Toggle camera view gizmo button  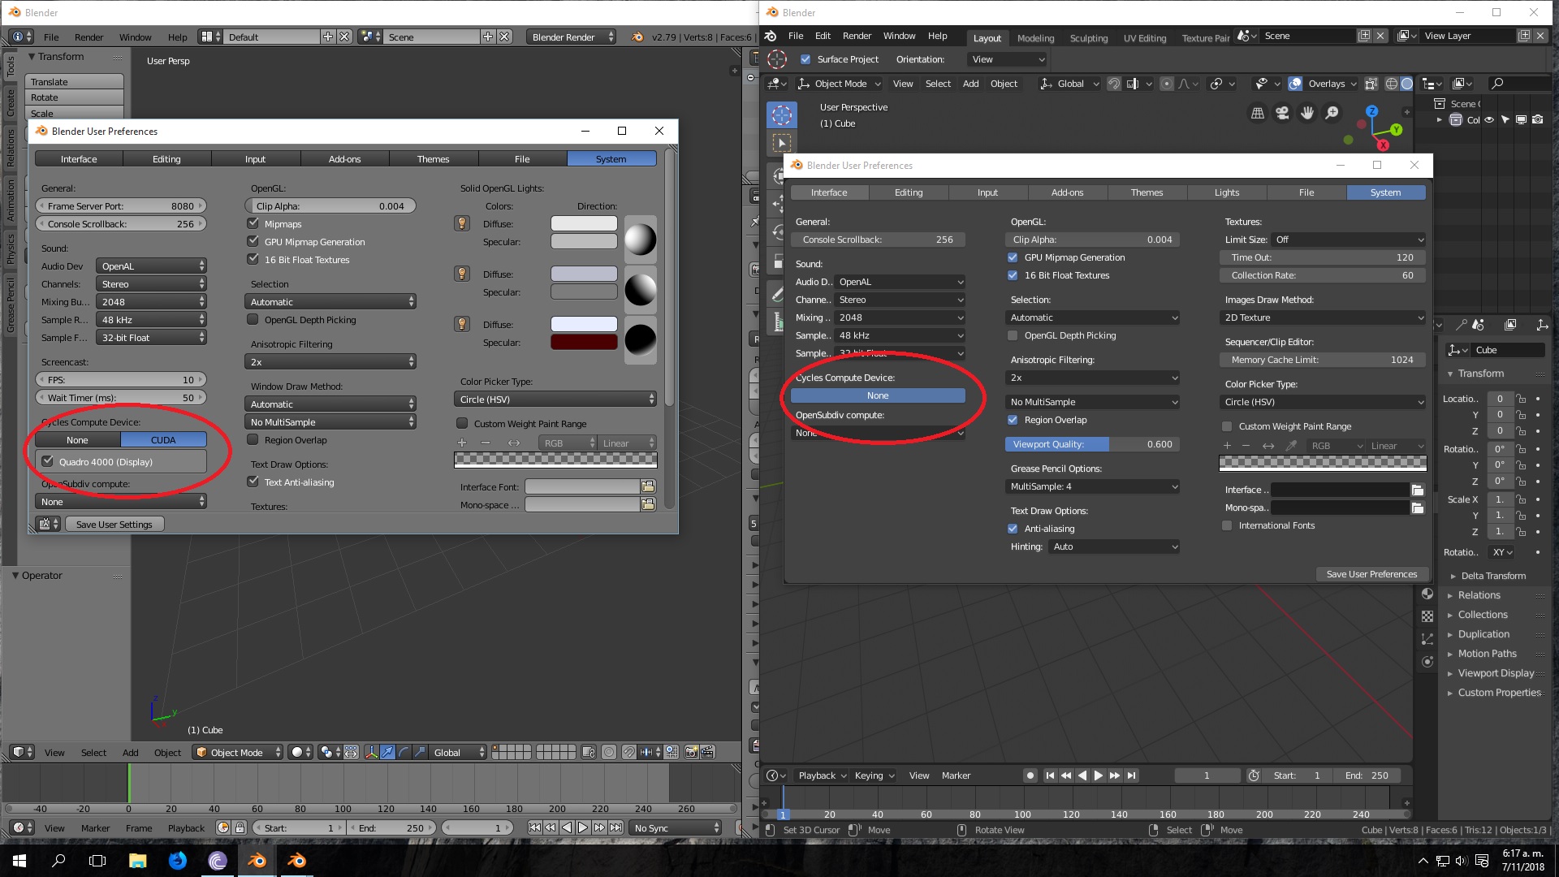coord(1282,114)
